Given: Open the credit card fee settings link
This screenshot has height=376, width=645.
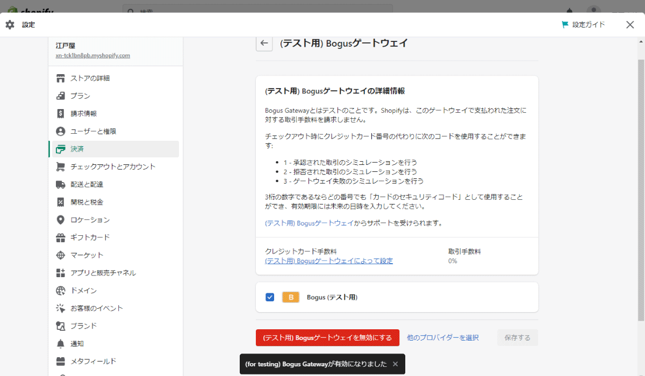Looking at the screenshot, I should (329, 261).
